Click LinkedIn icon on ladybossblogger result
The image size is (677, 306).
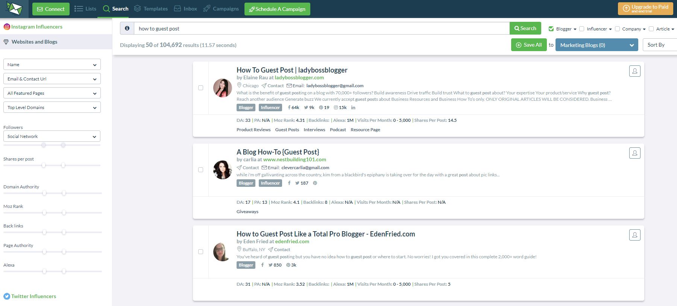pyautogui.click(x=353, y=108)
